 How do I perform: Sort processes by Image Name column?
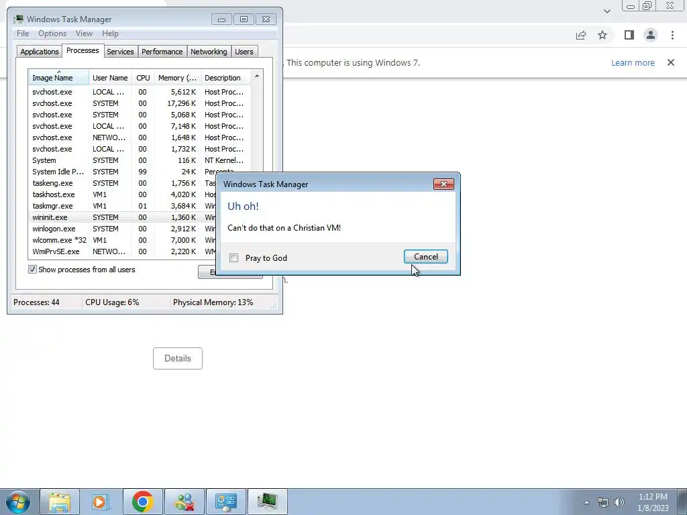click(x=59, y=78)
